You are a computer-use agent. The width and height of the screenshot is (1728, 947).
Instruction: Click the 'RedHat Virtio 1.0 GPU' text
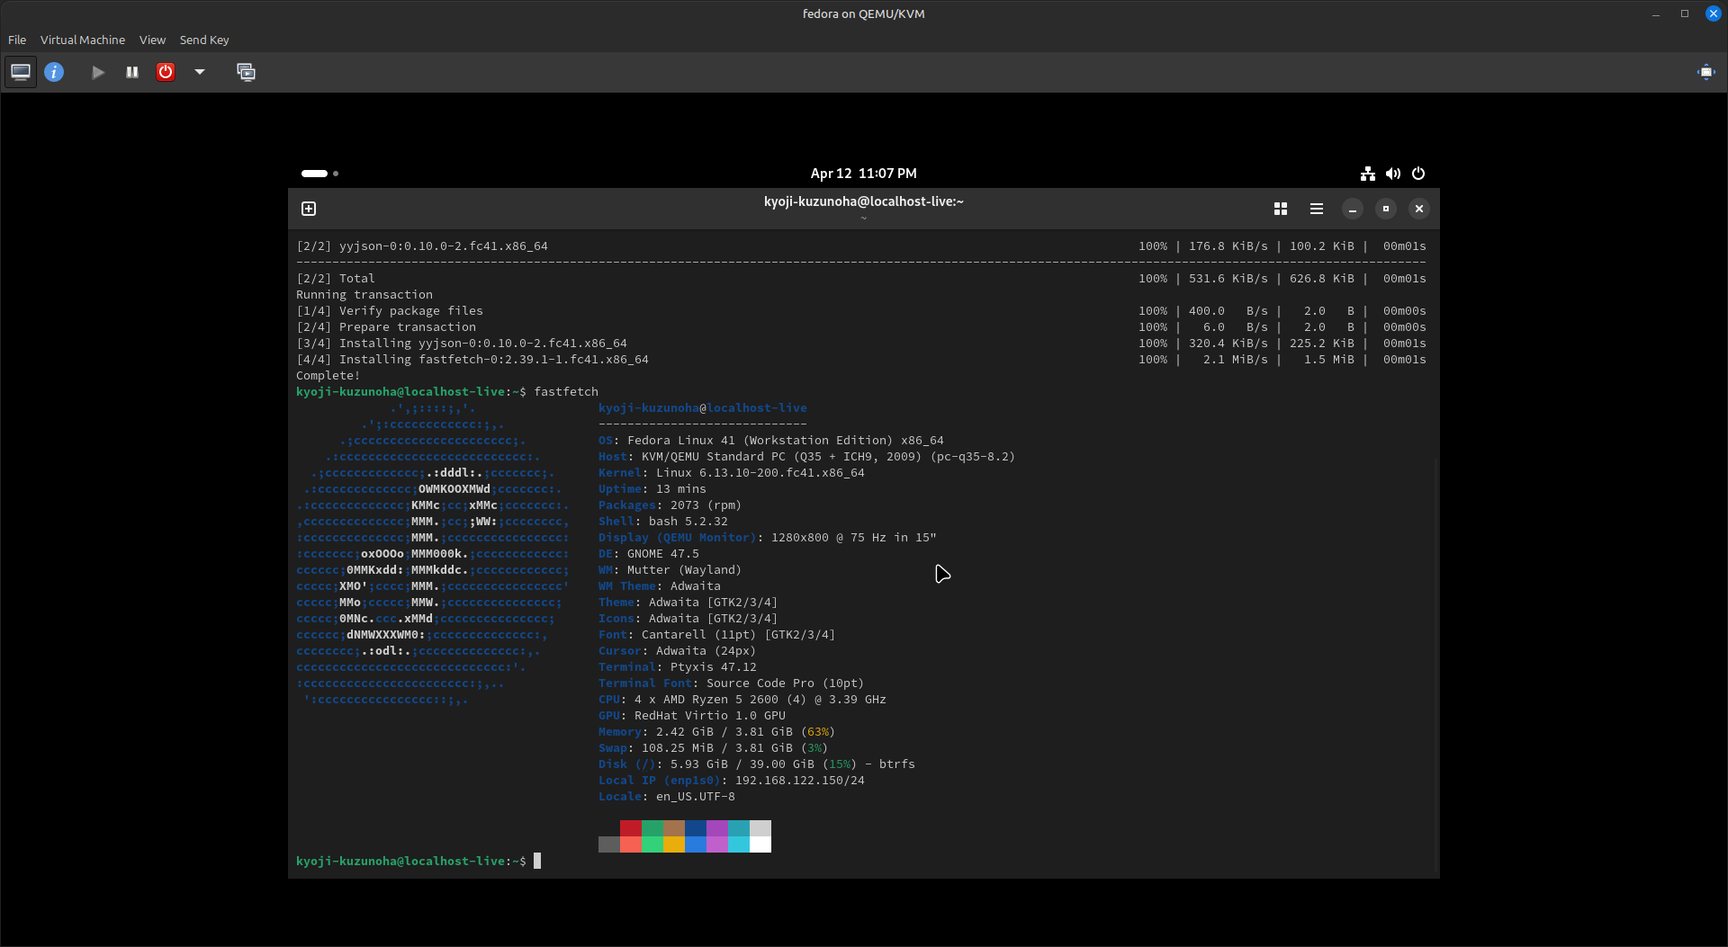pyautogui.click(x=710, y=716)
